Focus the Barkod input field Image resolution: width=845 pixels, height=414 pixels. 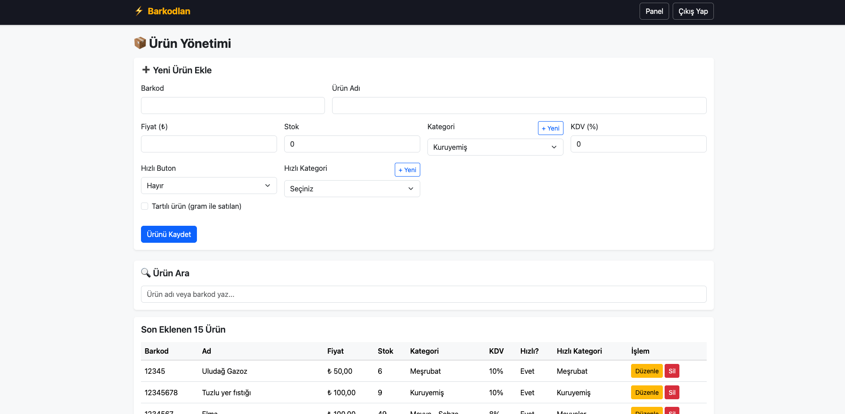[x=233, y=106]
